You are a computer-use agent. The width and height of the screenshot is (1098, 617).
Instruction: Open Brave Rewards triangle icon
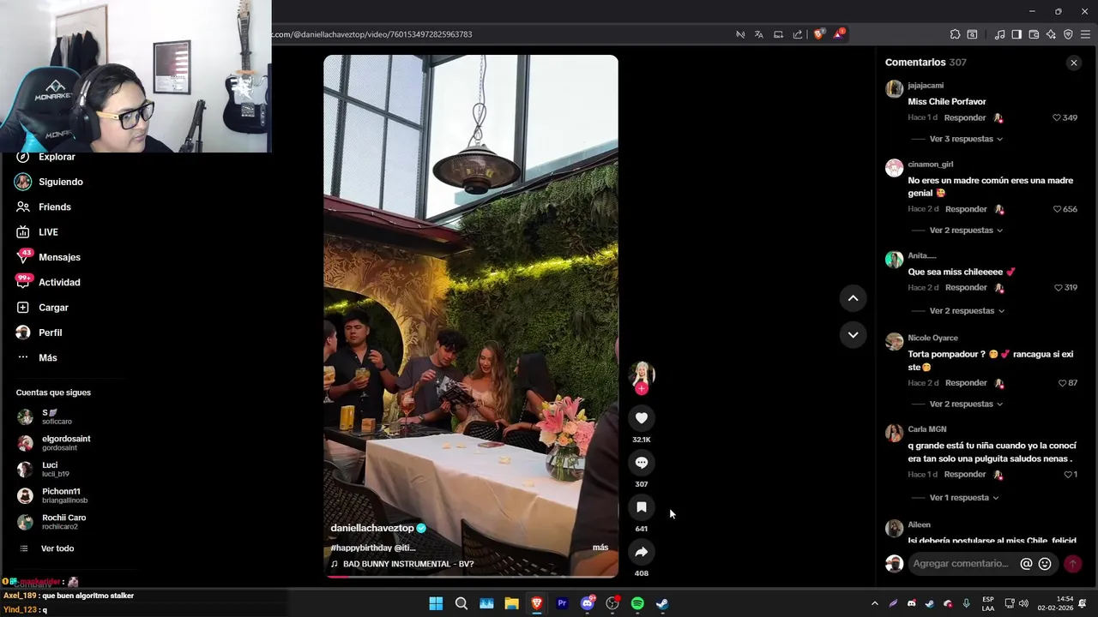[x=839, y=34]
